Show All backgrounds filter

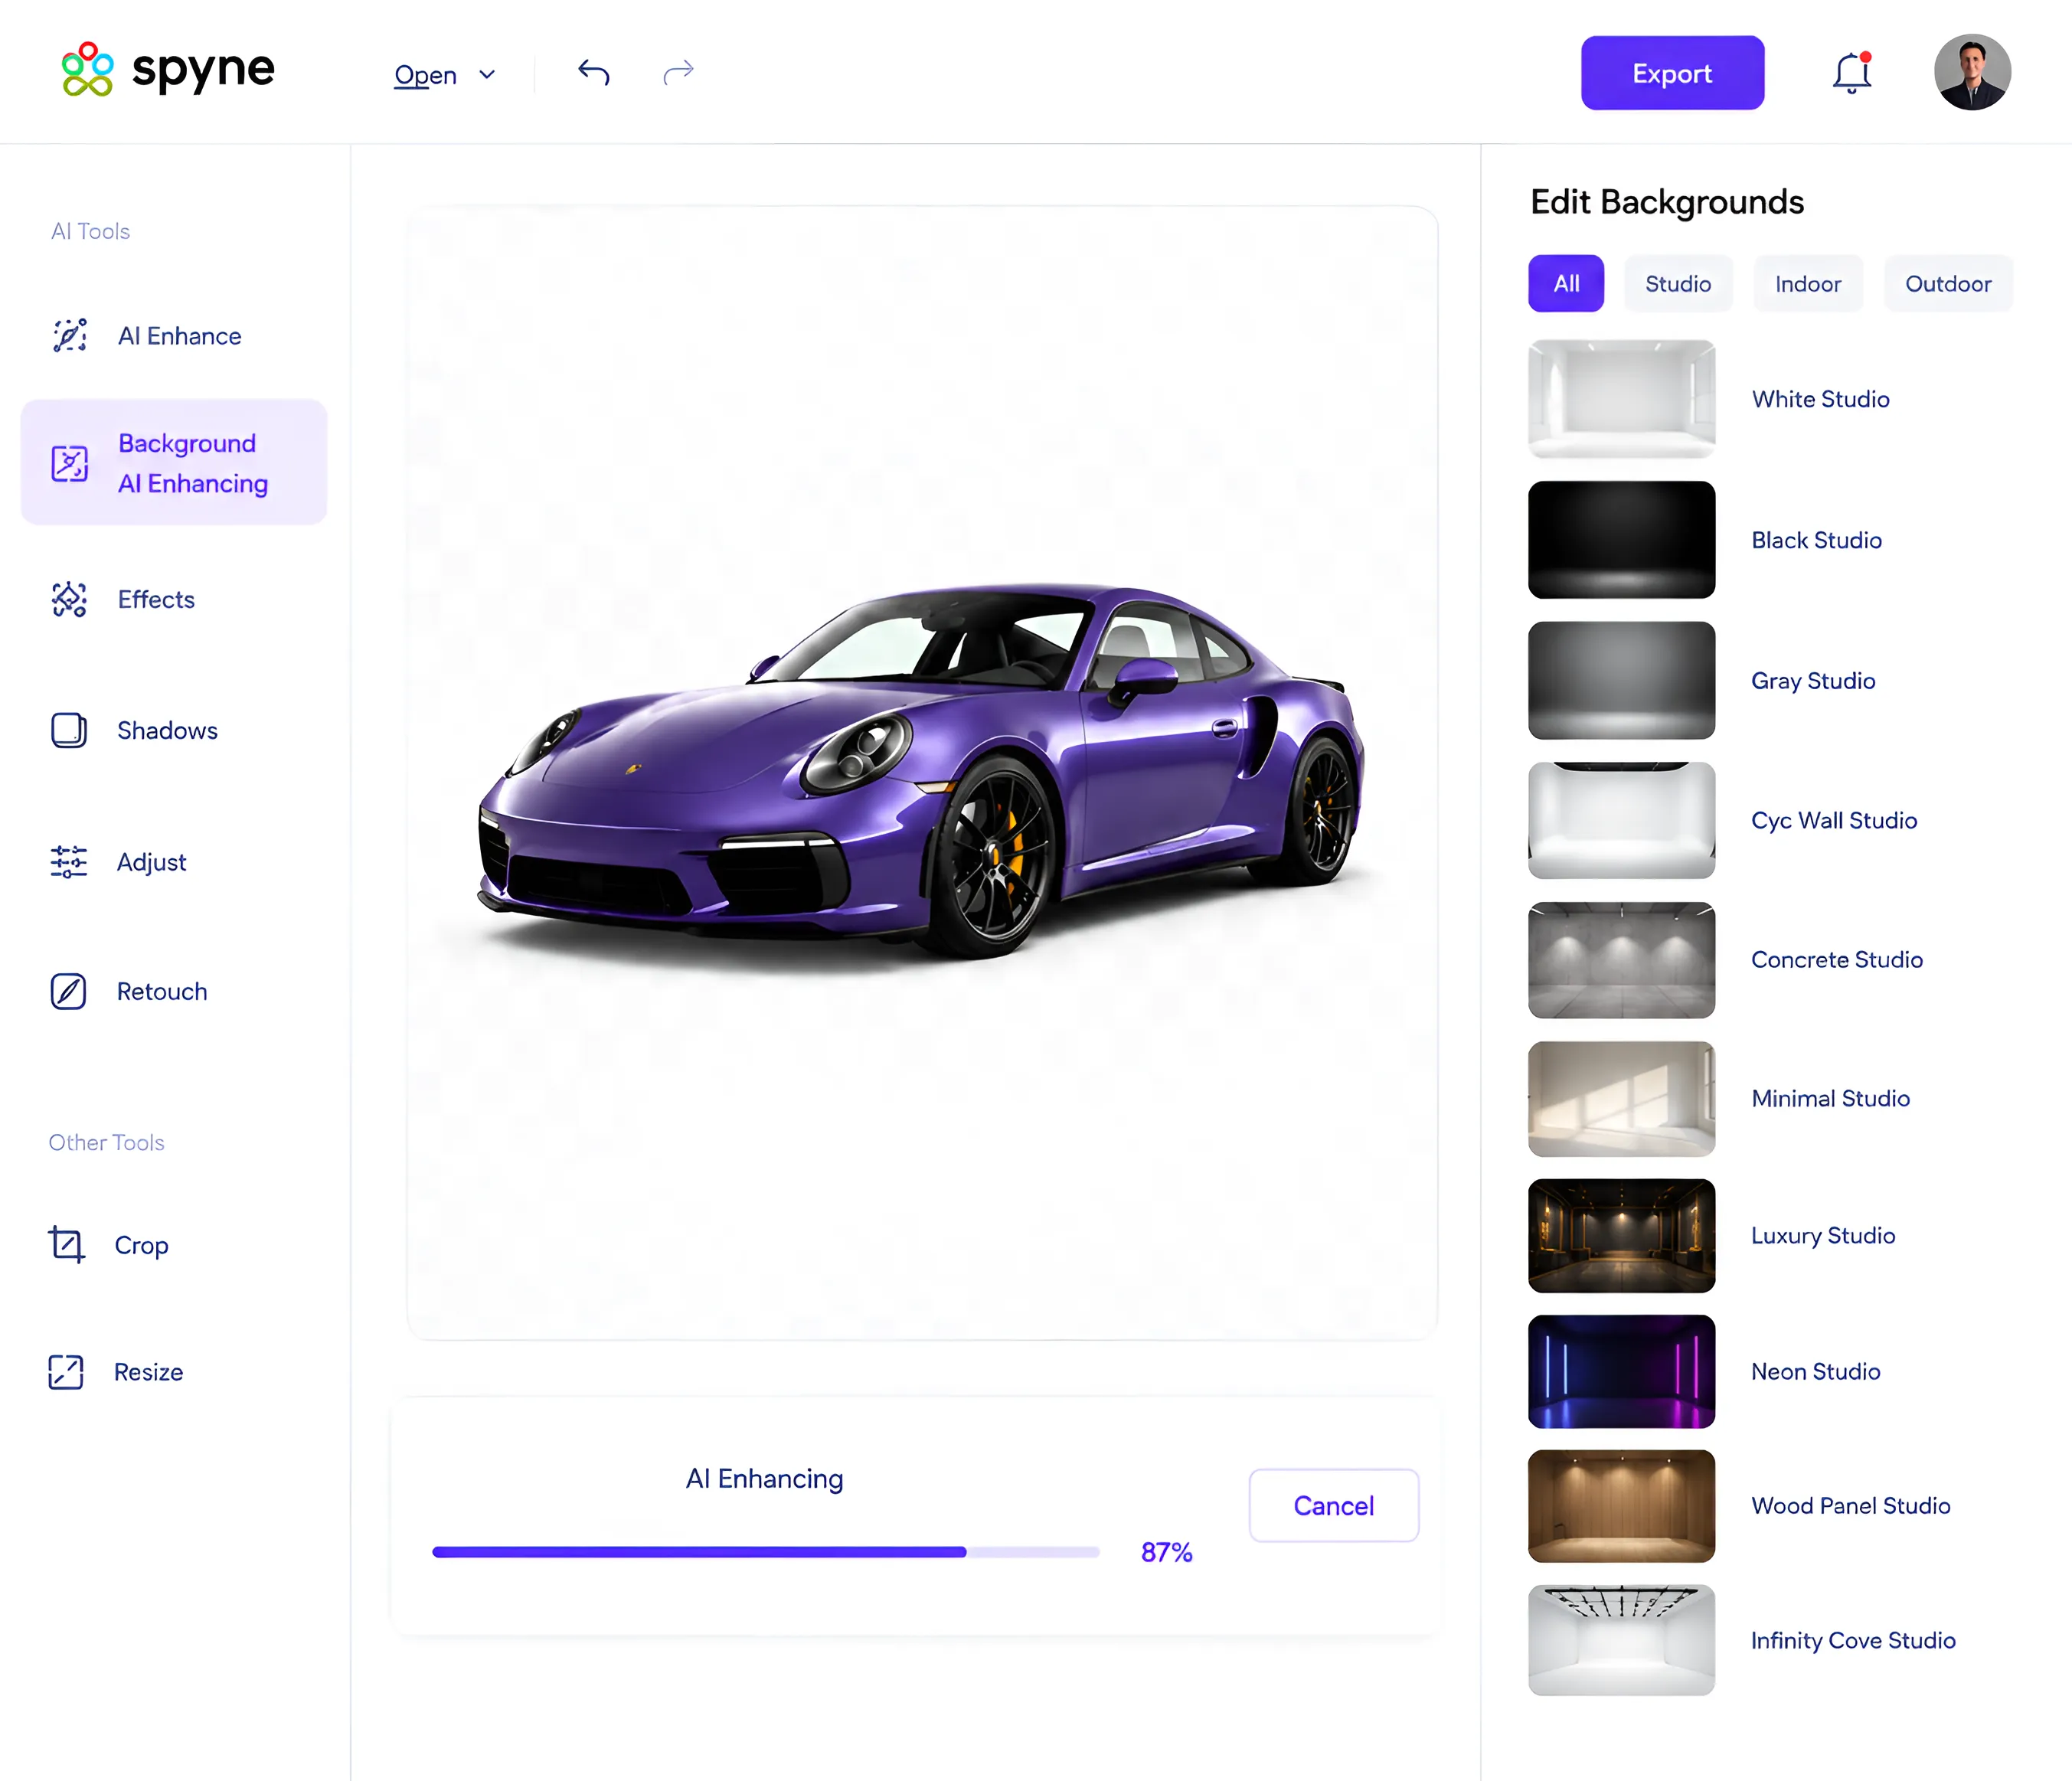click(x=1566, y=284)
